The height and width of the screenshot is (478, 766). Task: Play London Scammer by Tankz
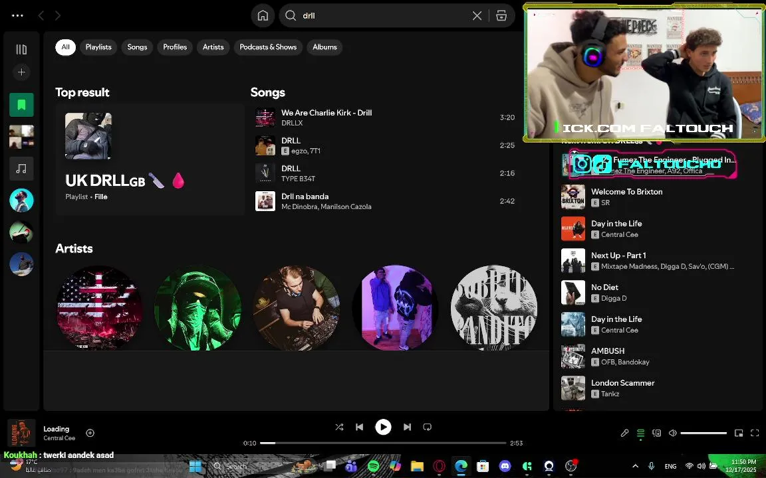(658, 388)
